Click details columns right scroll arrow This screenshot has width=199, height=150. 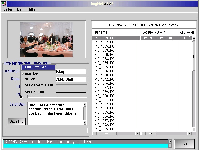click(x=190, y=133)
